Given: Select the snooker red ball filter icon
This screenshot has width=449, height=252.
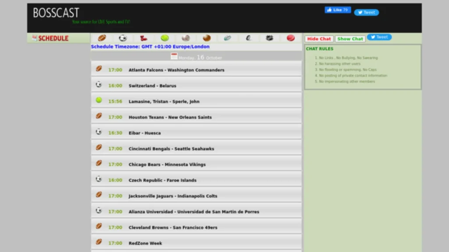Looking at the screenshot, I should tap(291, 38).
